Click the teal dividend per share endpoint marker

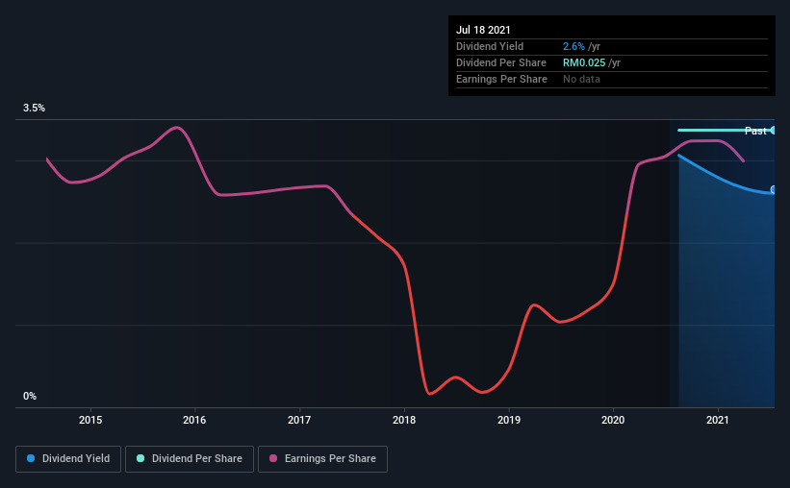point(773,131)
